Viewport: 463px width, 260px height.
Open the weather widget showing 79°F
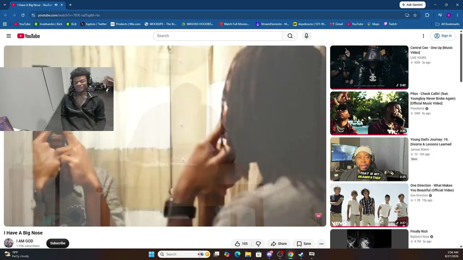16,254
